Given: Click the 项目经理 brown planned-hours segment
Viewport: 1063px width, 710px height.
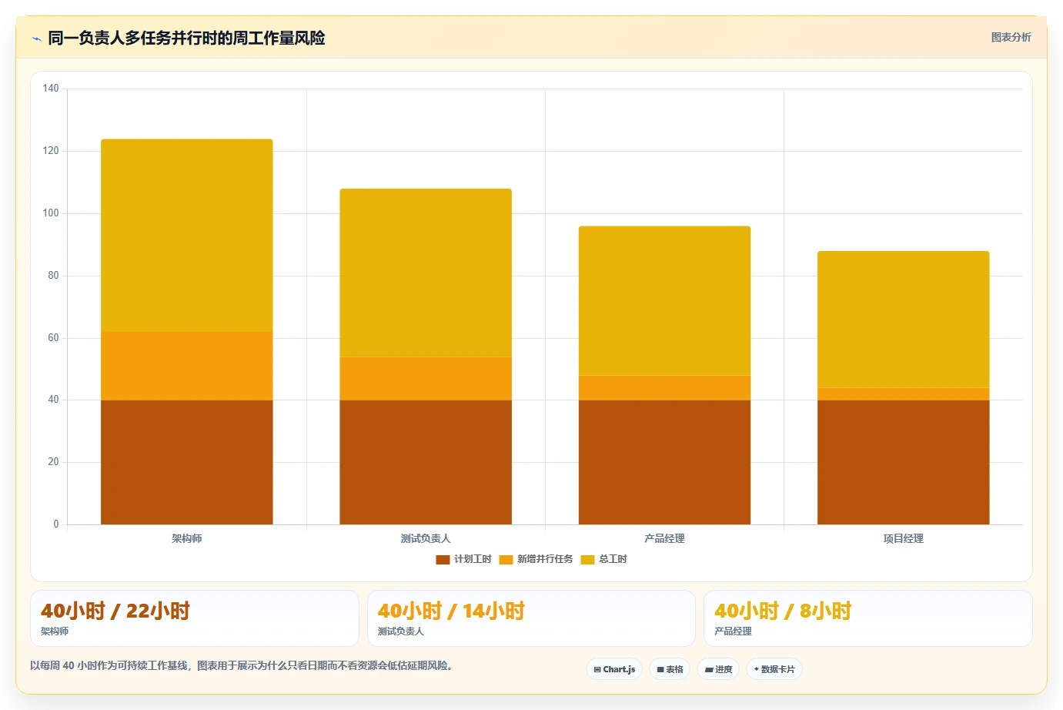Looking at the screenshot, I should tap(904, 462).
